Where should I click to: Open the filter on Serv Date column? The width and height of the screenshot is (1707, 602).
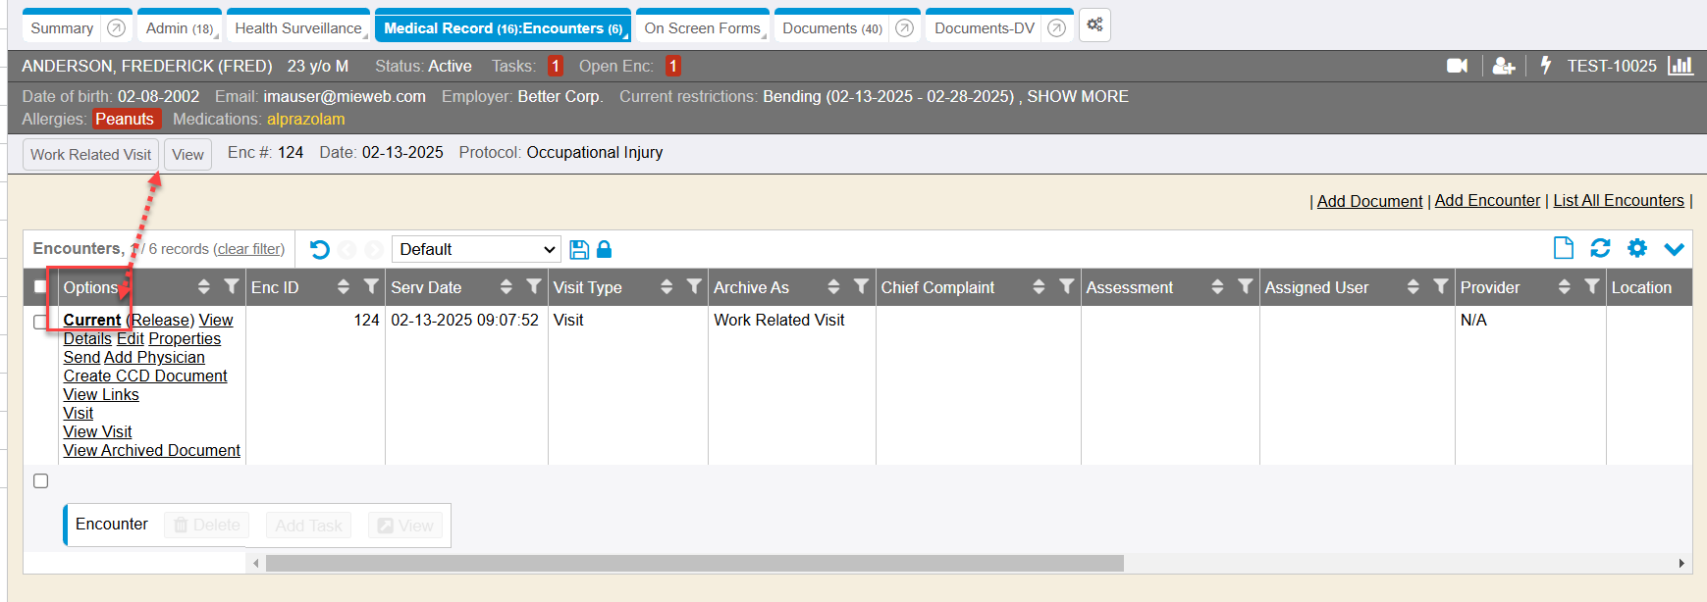pyautogui.click(x=534, y=287)
